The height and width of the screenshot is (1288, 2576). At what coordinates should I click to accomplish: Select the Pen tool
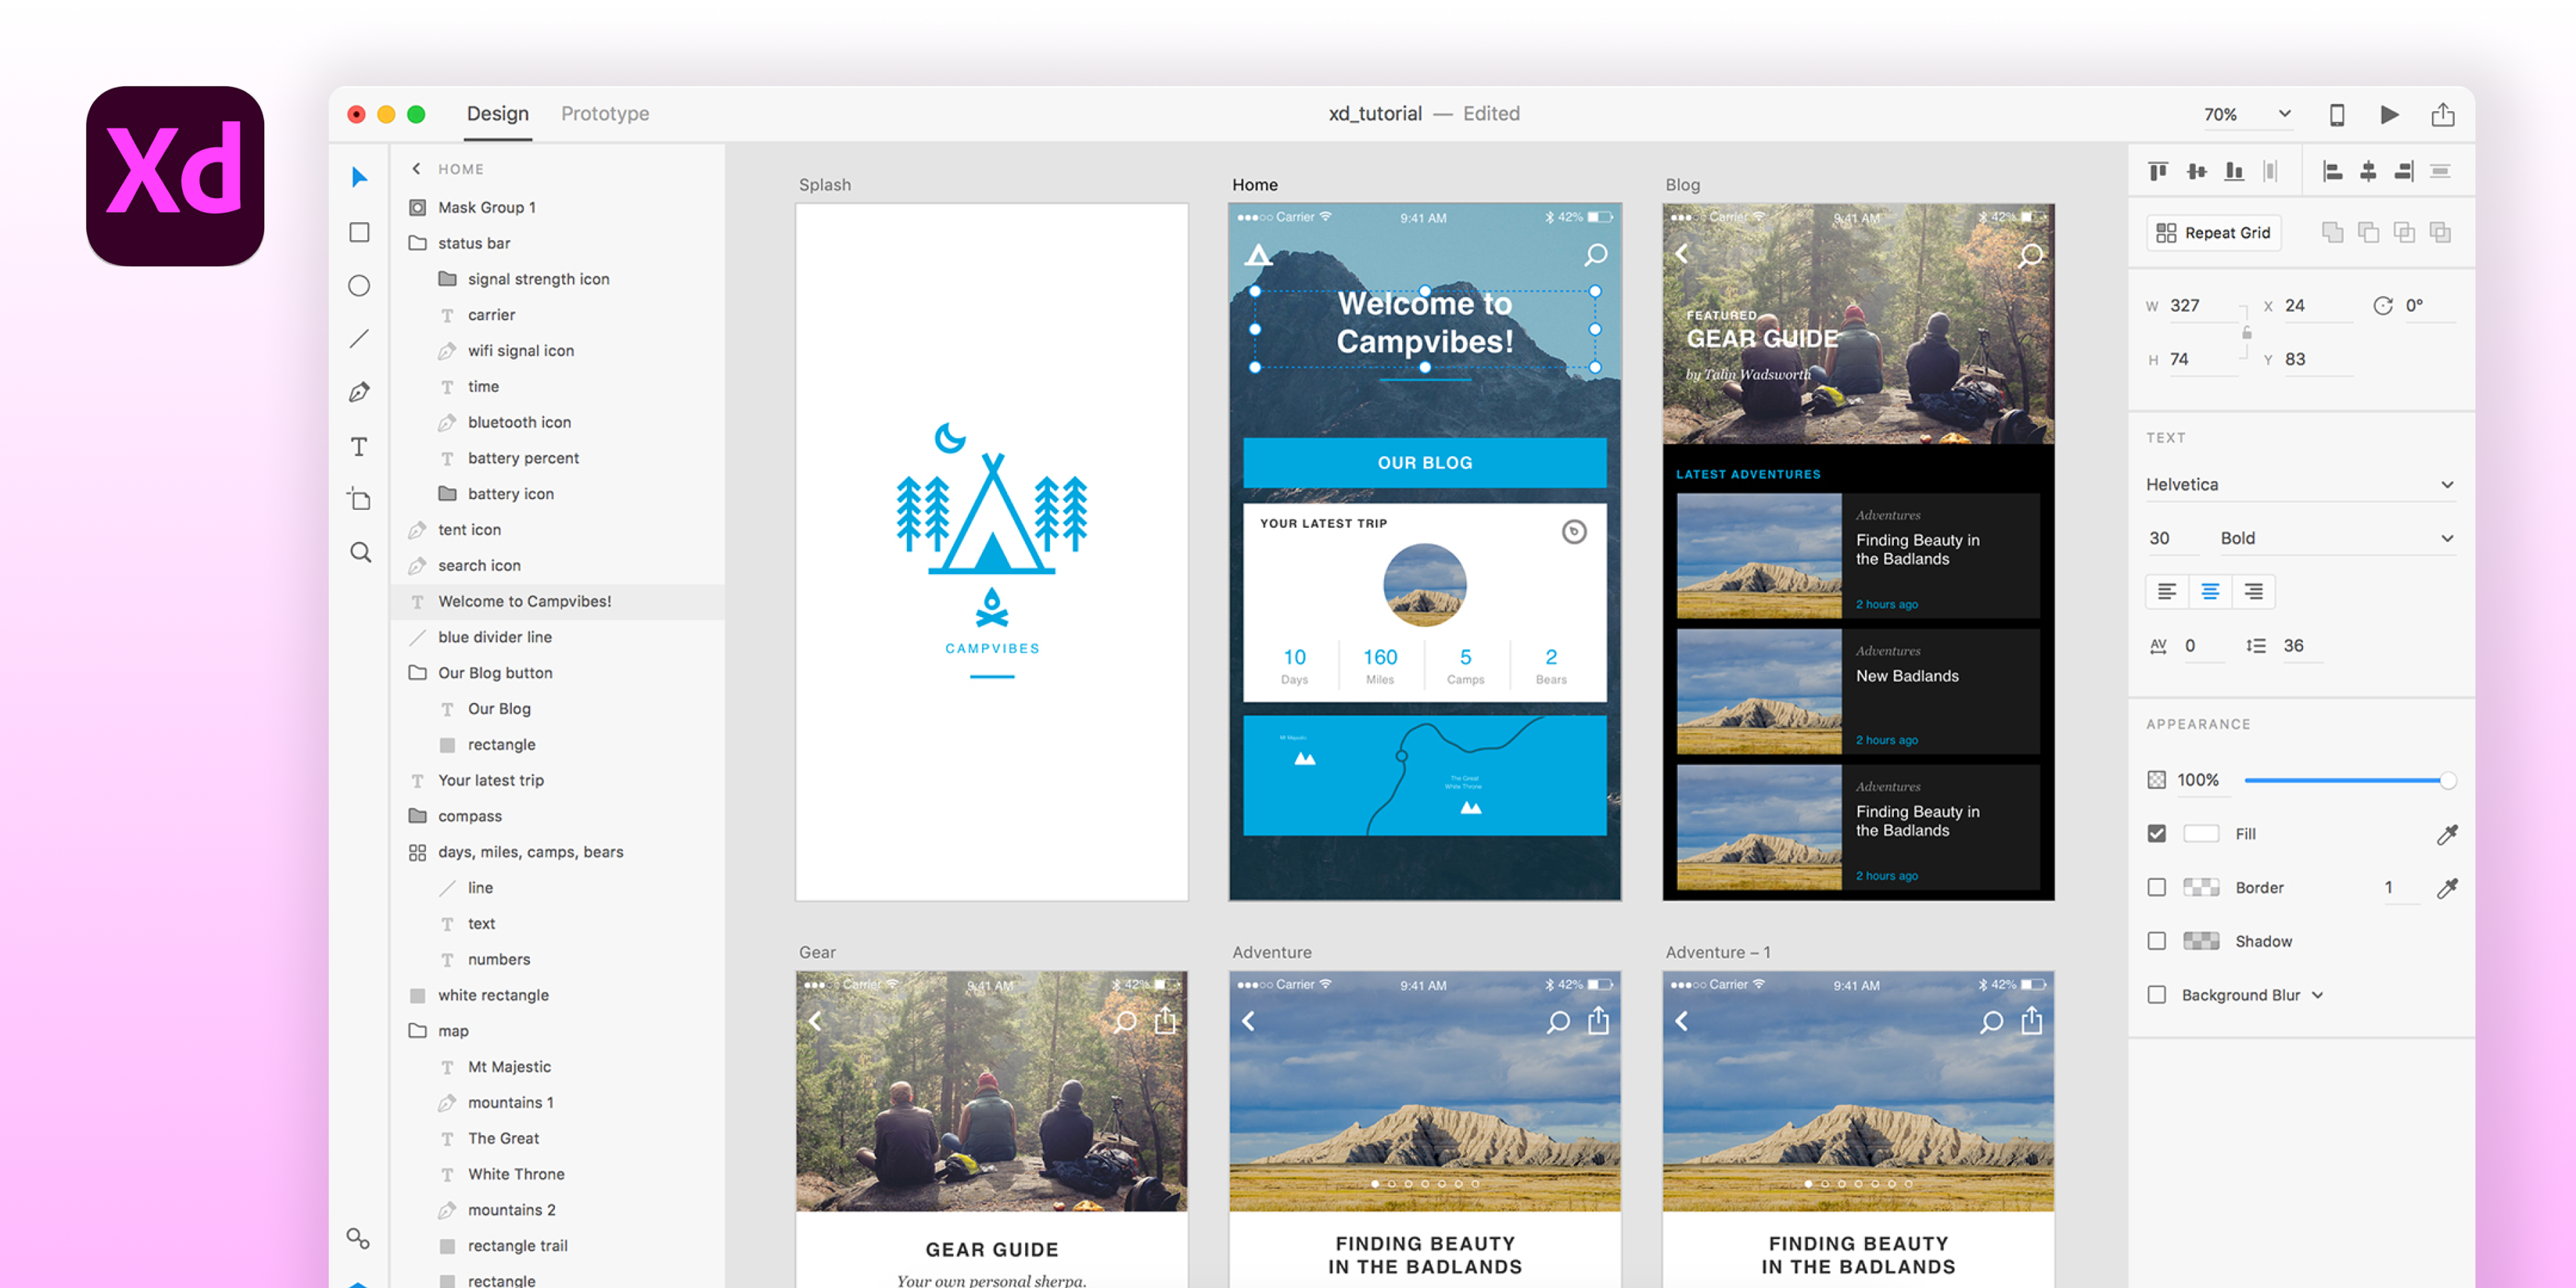(x=360, y=392)
